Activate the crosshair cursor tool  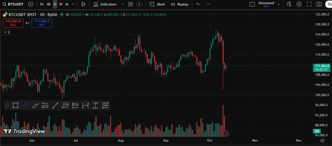coord(26,105)
